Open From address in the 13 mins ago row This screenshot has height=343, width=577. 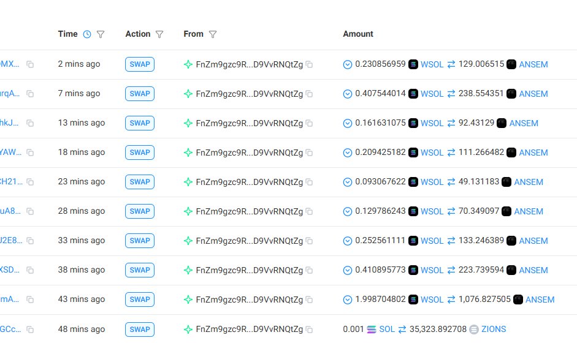point(250,123)
